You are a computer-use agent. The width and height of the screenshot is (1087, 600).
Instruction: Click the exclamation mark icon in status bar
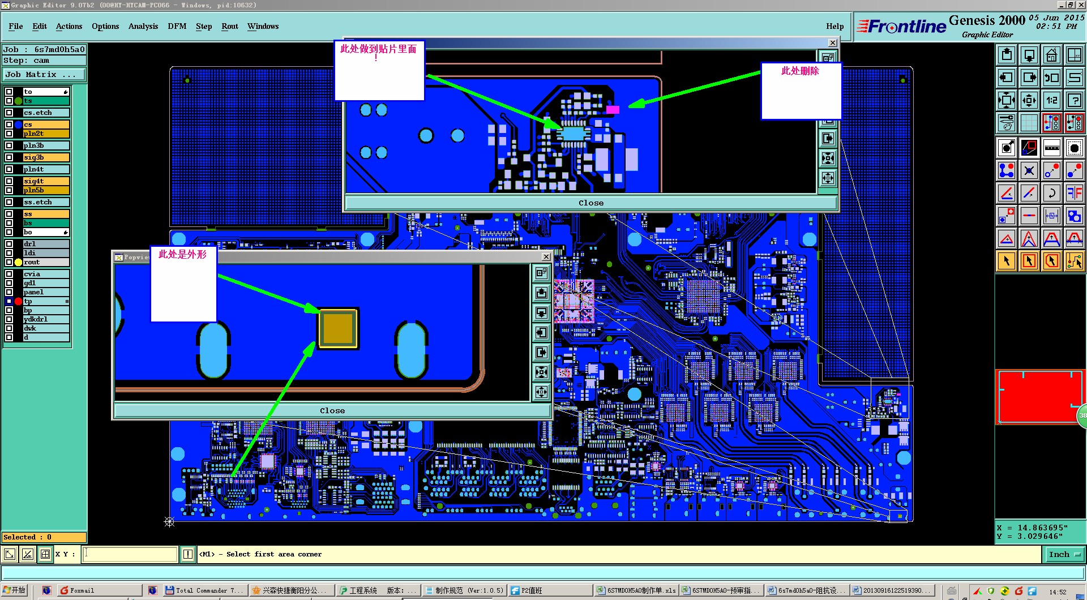point(188,555)
